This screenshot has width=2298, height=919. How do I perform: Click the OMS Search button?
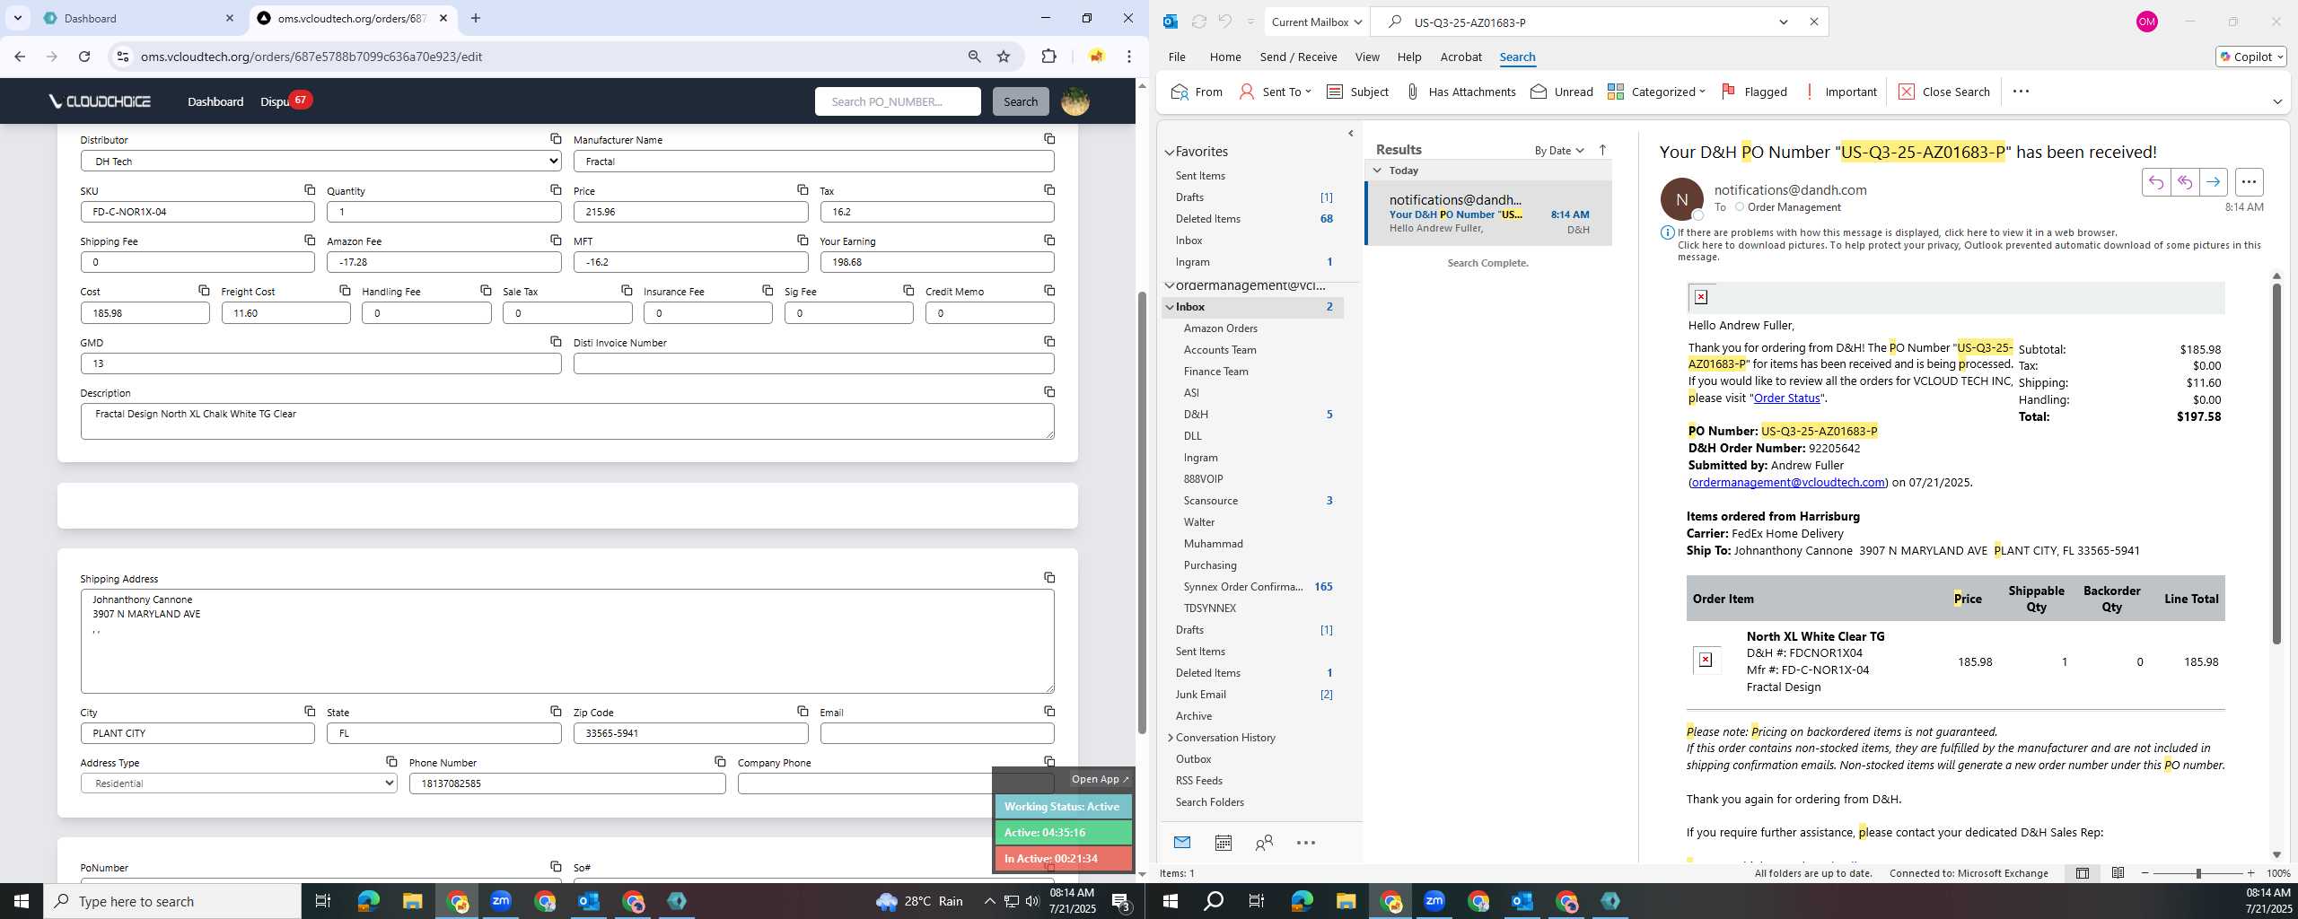click(x=1020, y=101)
